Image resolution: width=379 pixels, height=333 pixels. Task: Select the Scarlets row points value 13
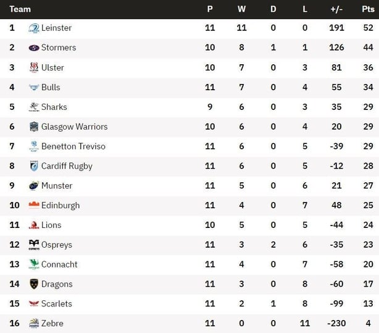tap(368, 304)
